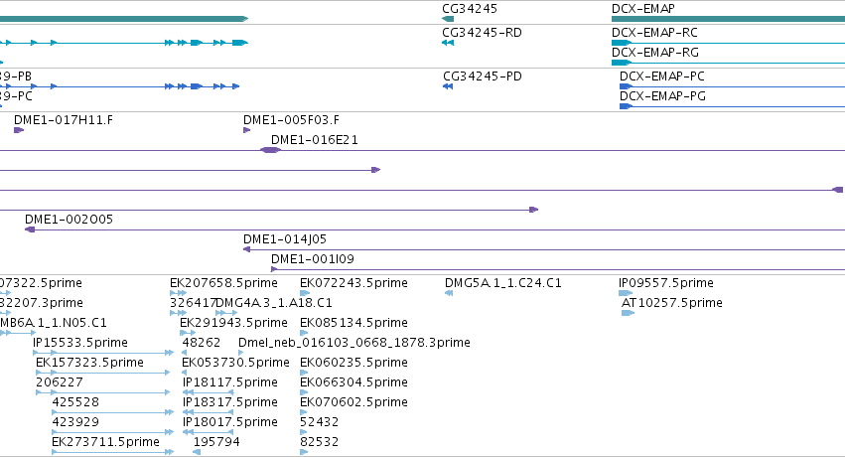
Task: Click the 206227 EST label
Action: tap(60, 382)
